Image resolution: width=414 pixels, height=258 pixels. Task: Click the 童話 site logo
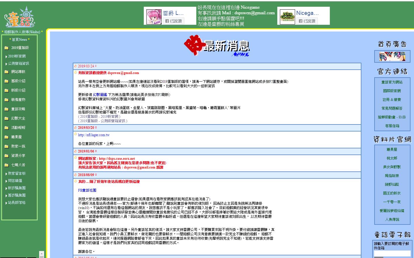tap(20, 17)
